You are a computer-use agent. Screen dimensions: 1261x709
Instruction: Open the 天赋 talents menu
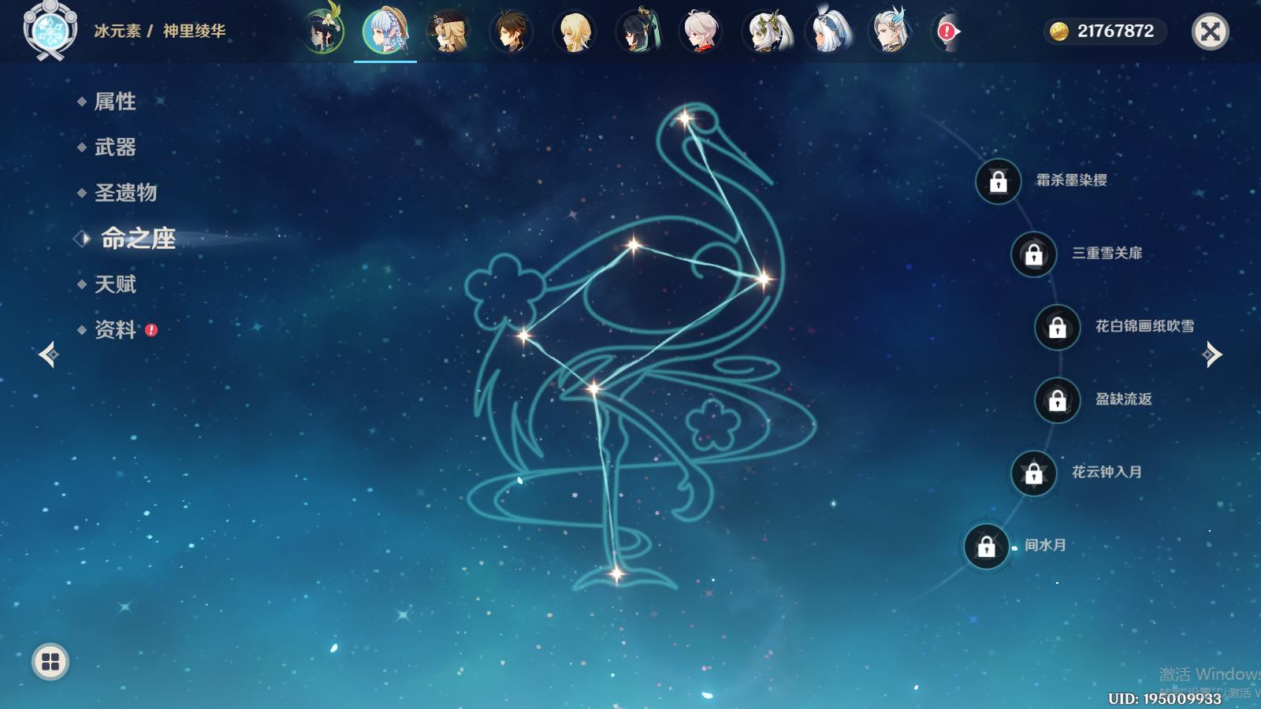115,284
